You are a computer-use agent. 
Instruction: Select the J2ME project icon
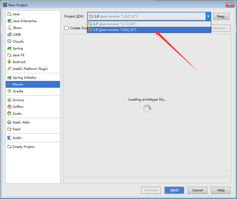click(x=9, y=34)
